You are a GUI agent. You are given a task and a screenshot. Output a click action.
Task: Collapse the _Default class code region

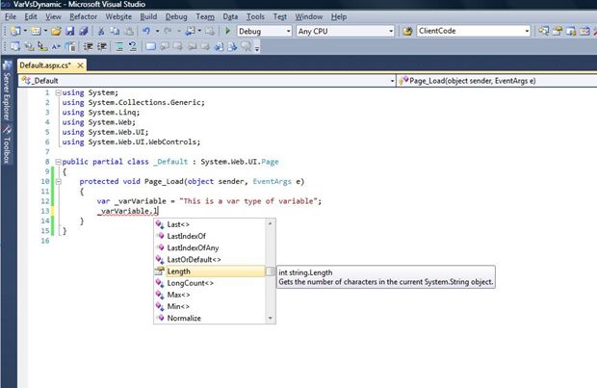(x=56, y=161)
